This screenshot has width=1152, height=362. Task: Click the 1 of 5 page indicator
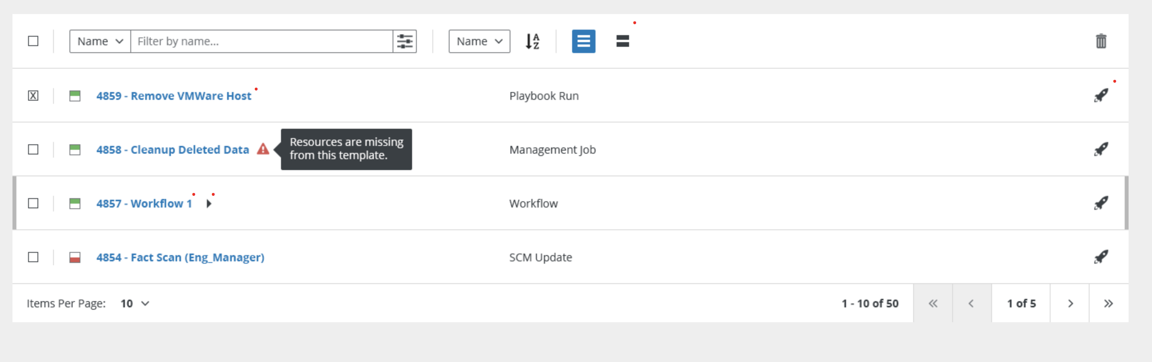1021,303
